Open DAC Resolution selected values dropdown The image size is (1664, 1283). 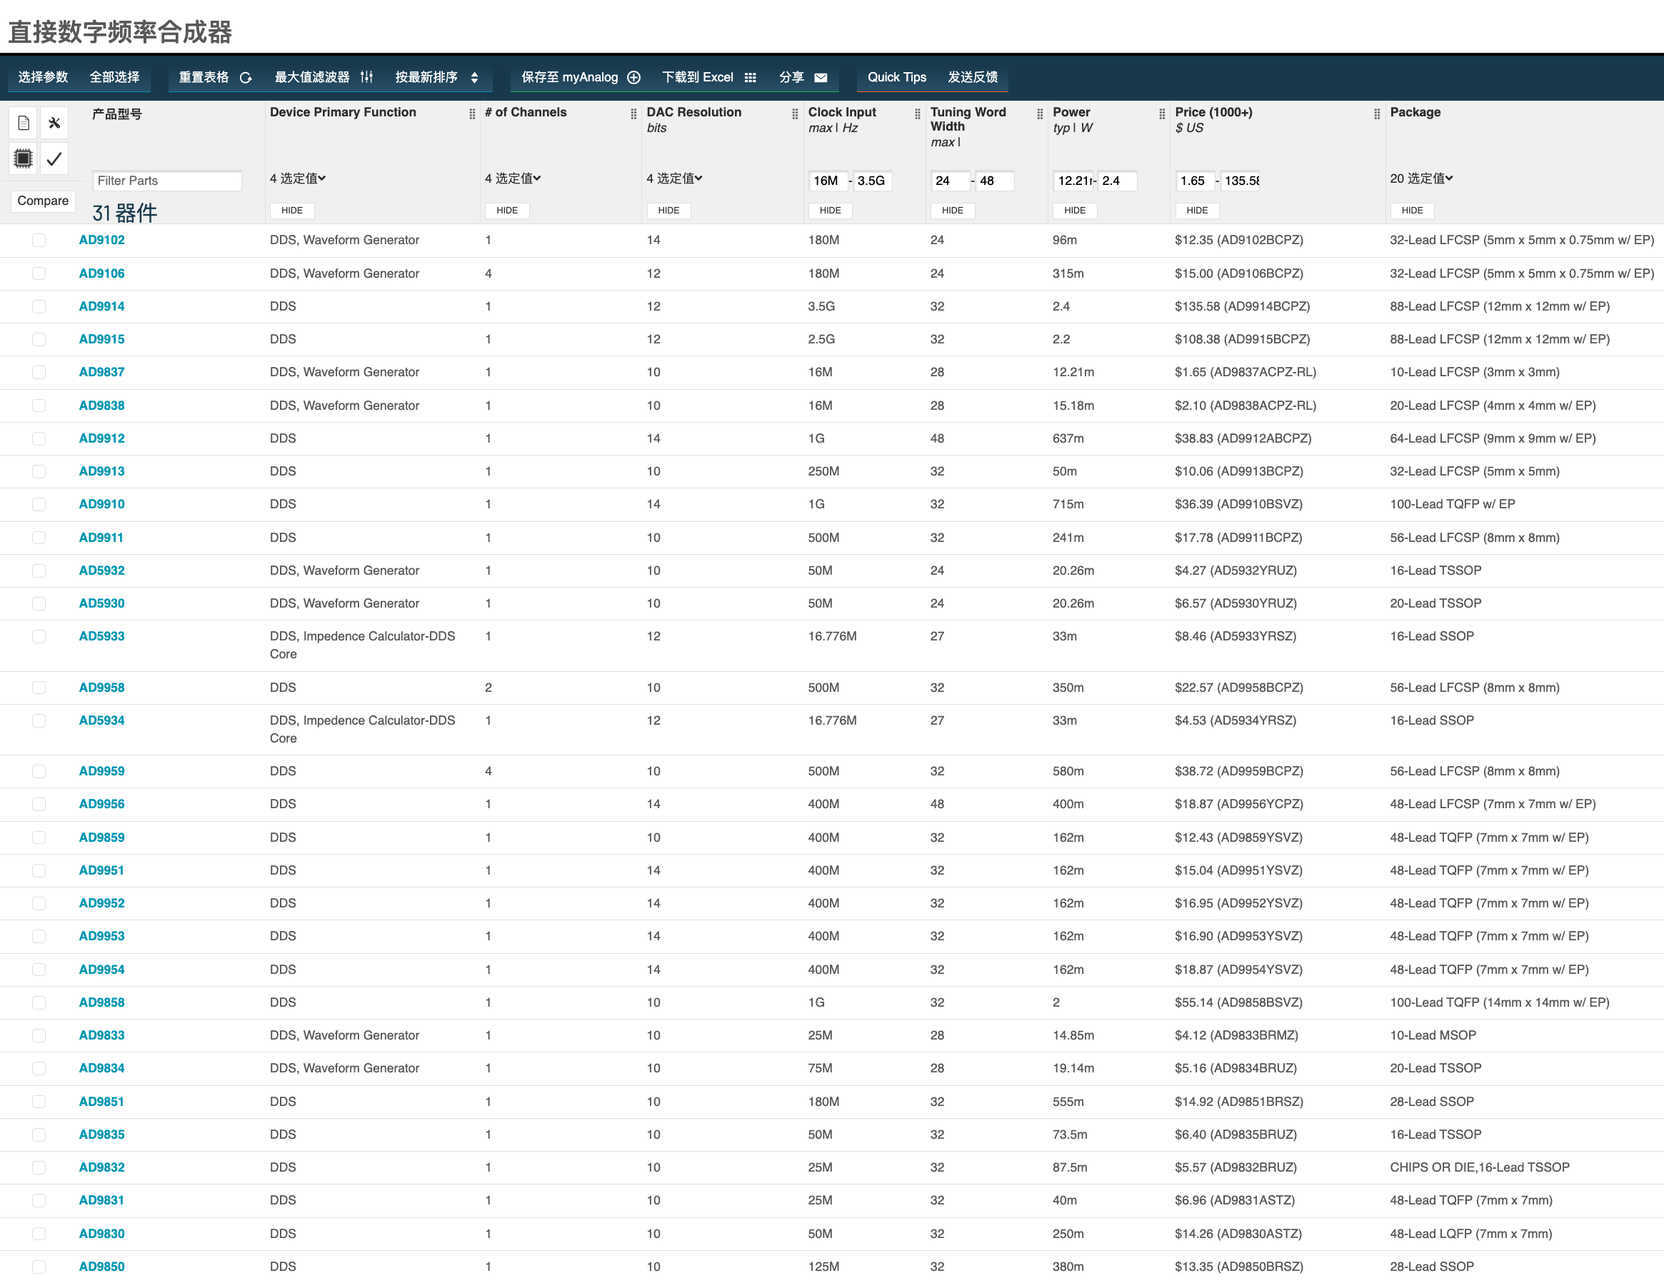pos(674,178)
